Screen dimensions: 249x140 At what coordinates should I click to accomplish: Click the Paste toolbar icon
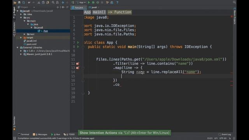47,2
